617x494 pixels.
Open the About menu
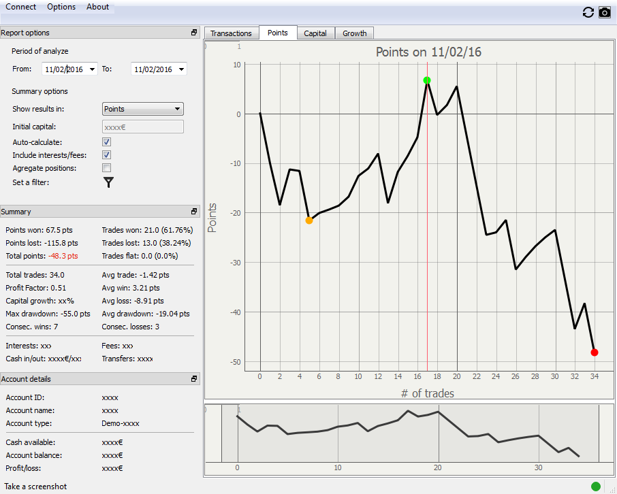[97, 7]
